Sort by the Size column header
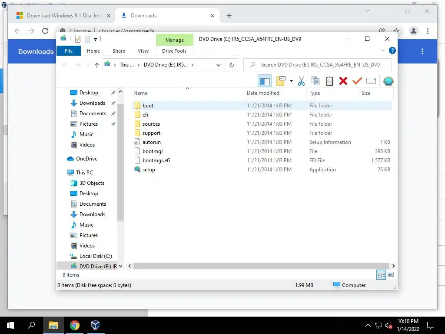This screenshot has height=334, width=445. 375,93
